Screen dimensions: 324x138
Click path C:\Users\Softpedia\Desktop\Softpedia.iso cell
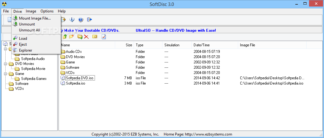click(x=271, y=83)
